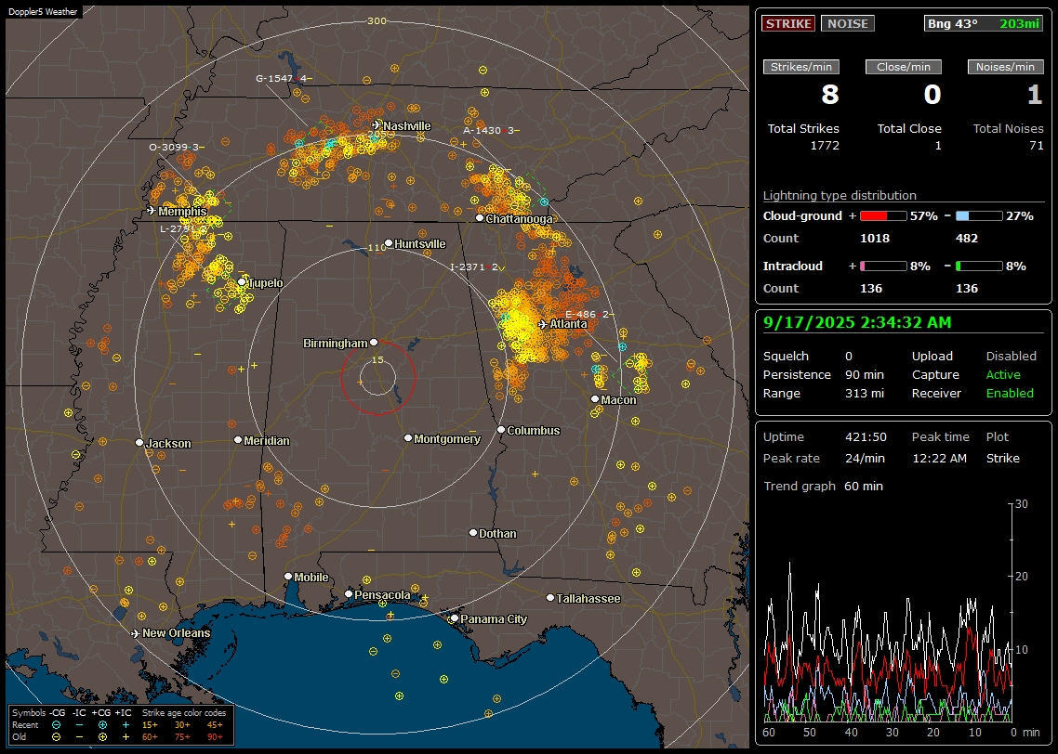
Task: Click the Noises/min button
Action: (1005, 67)
